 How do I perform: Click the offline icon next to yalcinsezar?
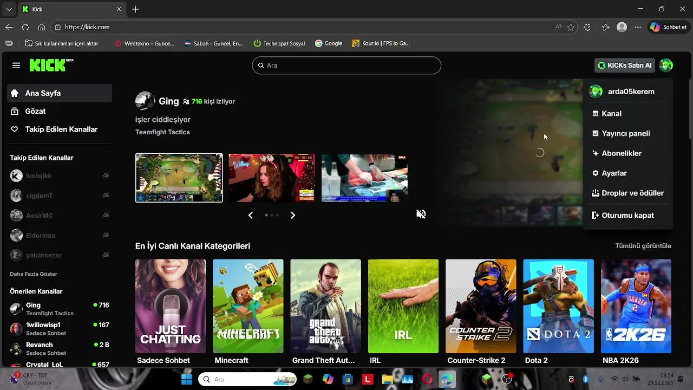click(x=106, y=255)
